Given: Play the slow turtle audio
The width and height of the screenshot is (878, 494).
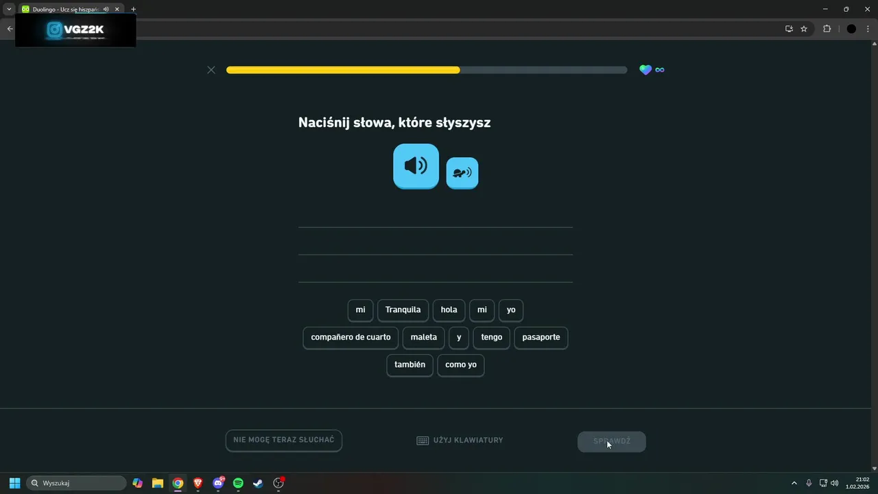Looking at the screenshot, I should pos(462,173).
